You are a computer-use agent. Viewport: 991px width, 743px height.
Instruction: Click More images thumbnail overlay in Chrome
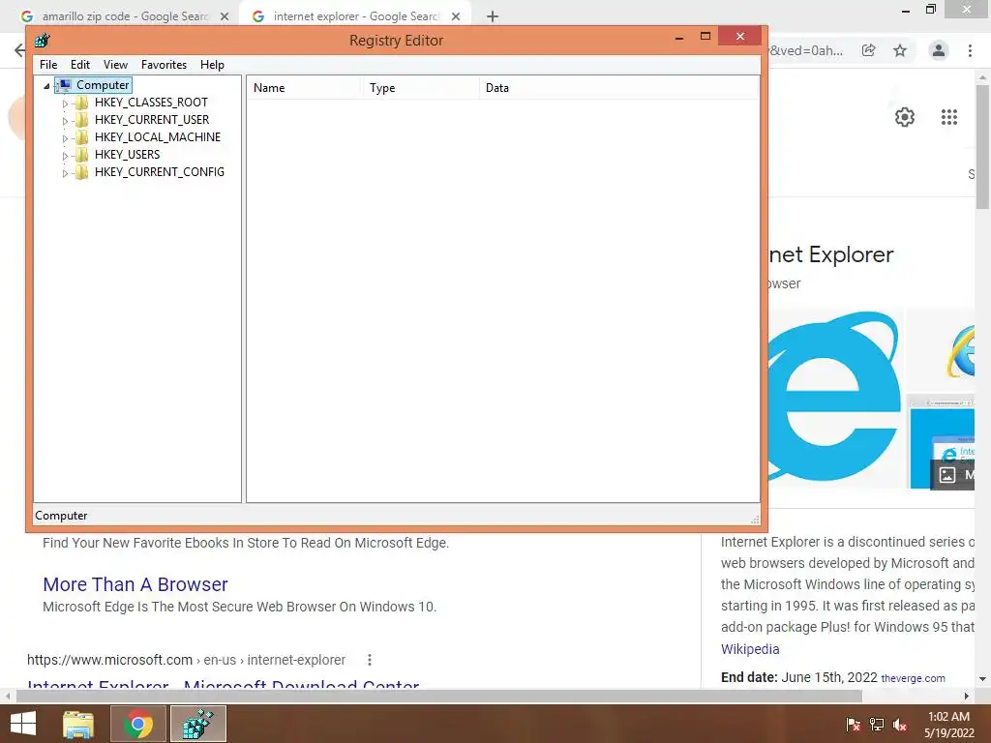(952, 474)
